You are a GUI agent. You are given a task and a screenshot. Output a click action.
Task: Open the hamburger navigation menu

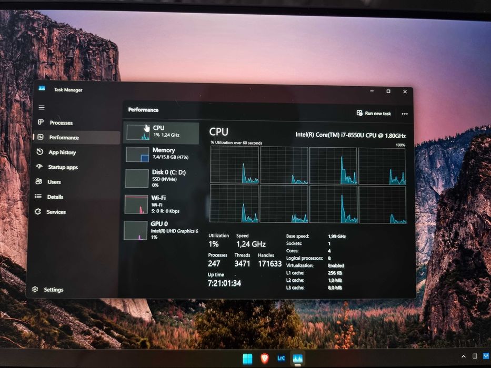[x=42, y=108]
